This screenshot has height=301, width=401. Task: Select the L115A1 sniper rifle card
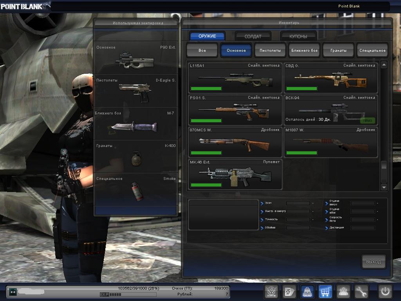coord(235,78)
